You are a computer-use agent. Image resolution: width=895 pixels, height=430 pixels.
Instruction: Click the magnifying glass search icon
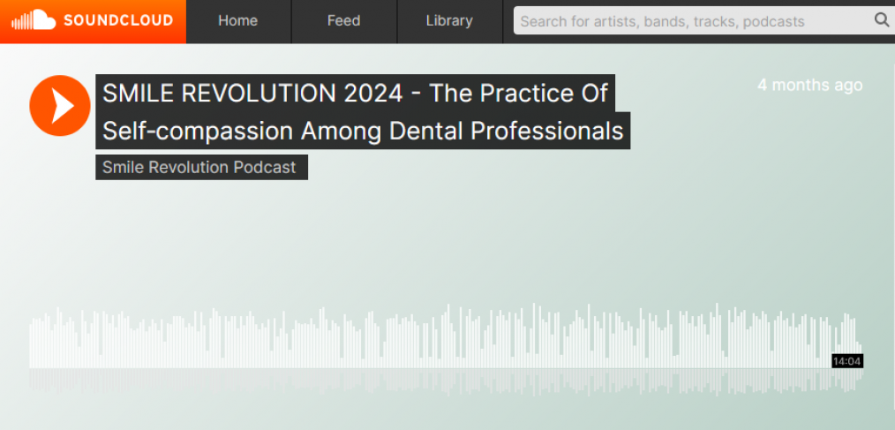tap(882, 20)
